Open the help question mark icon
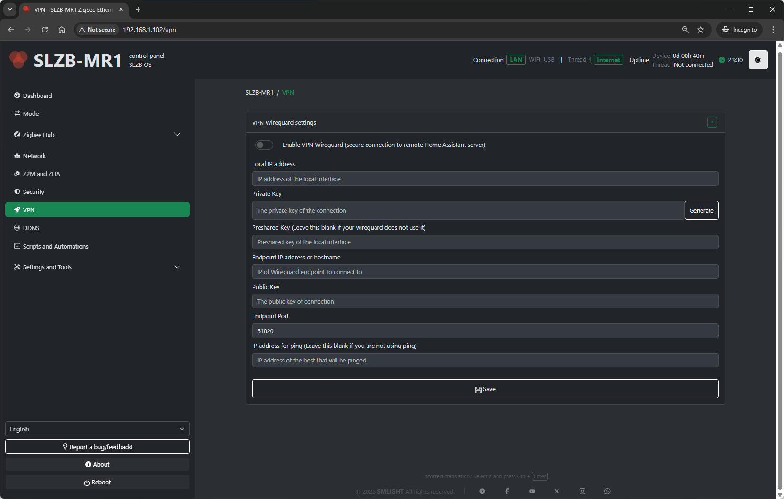Screen dimensions: 784x499 [712, 122]
